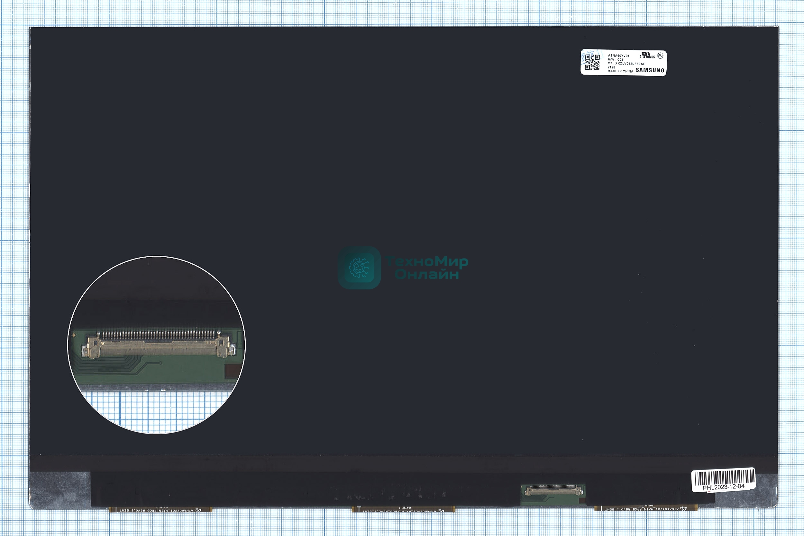Click the ТехноМир watermark gear icon
Screen dimensions: 804x536
point(359,268)
